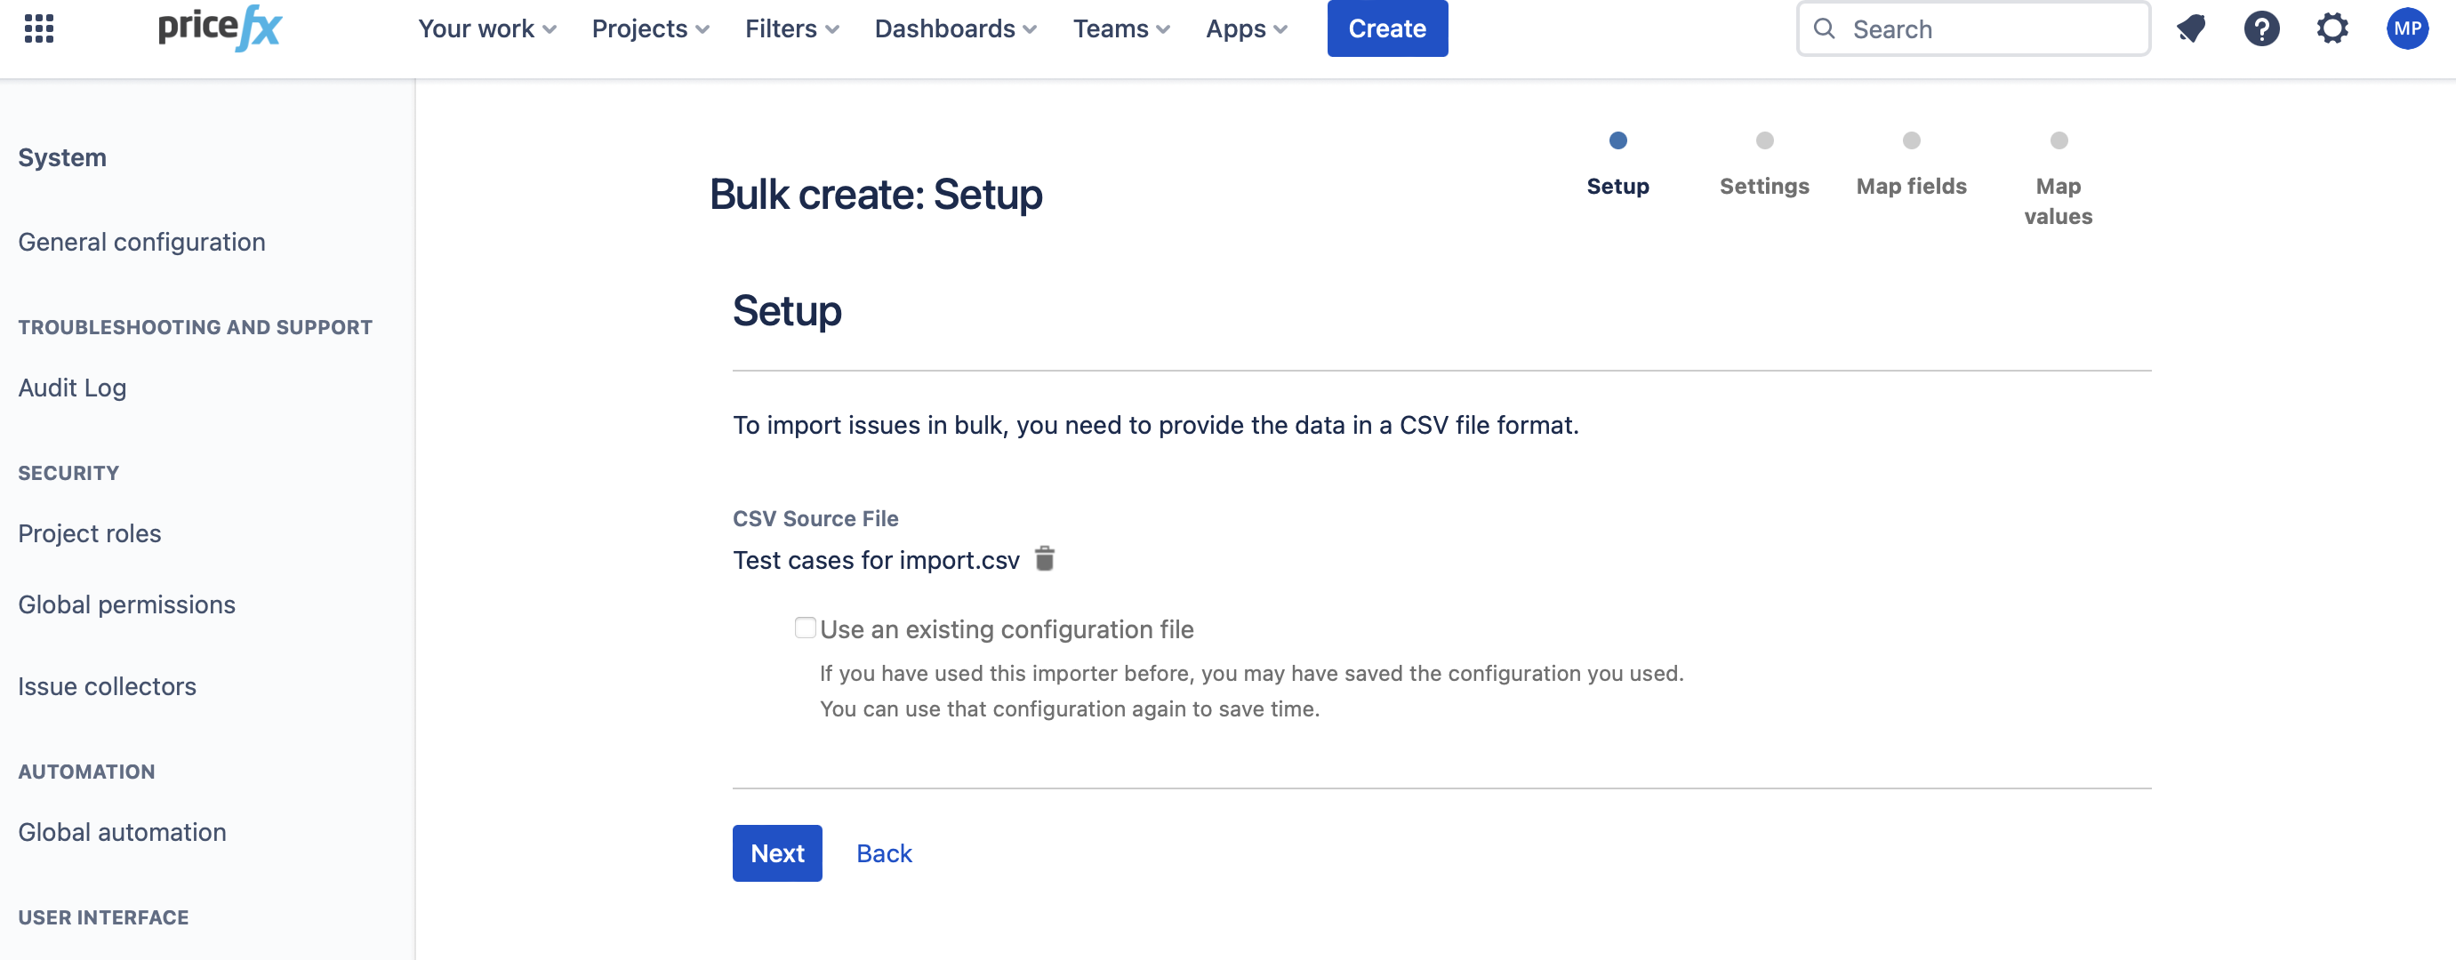Open the help question mark icon
2456x960 pixels.
(x=2261, y=28)
